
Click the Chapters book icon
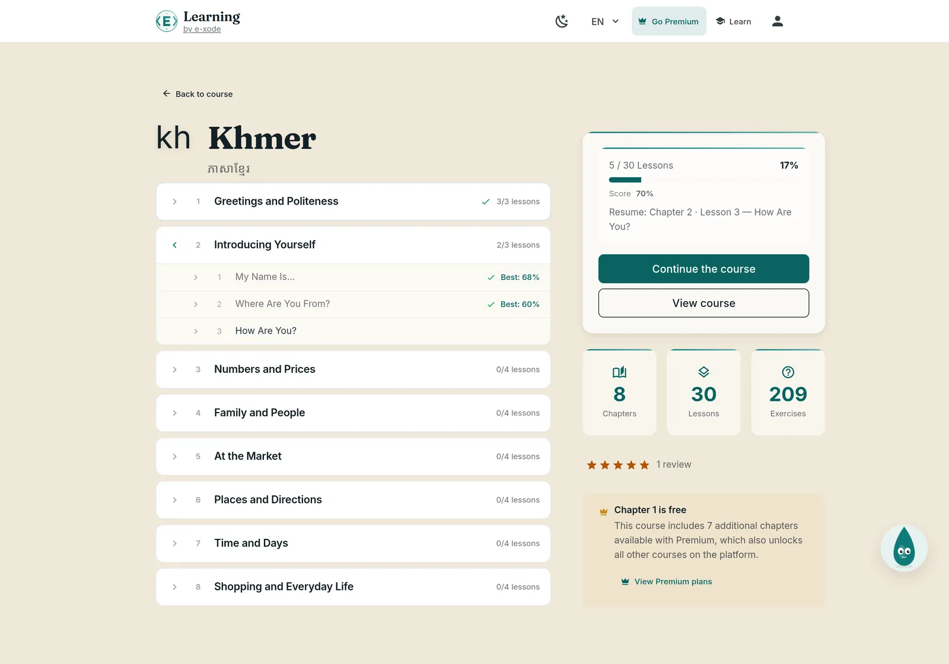[x=619, y=372]
